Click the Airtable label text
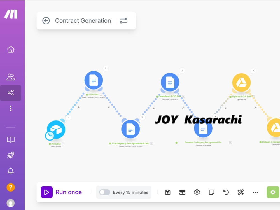Screen dimensions: 280x210 [56, 144]
